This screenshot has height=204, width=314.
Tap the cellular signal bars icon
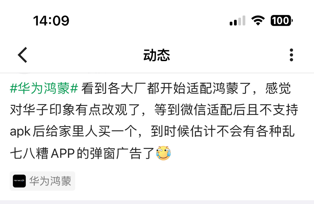(x=238, y=21)
